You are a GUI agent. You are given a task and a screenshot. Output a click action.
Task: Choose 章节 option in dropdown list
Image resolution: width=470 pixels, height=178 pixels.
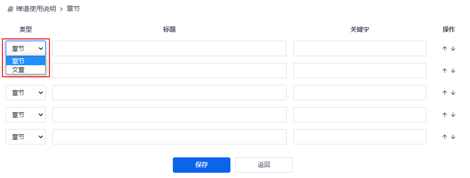[26, 61]
